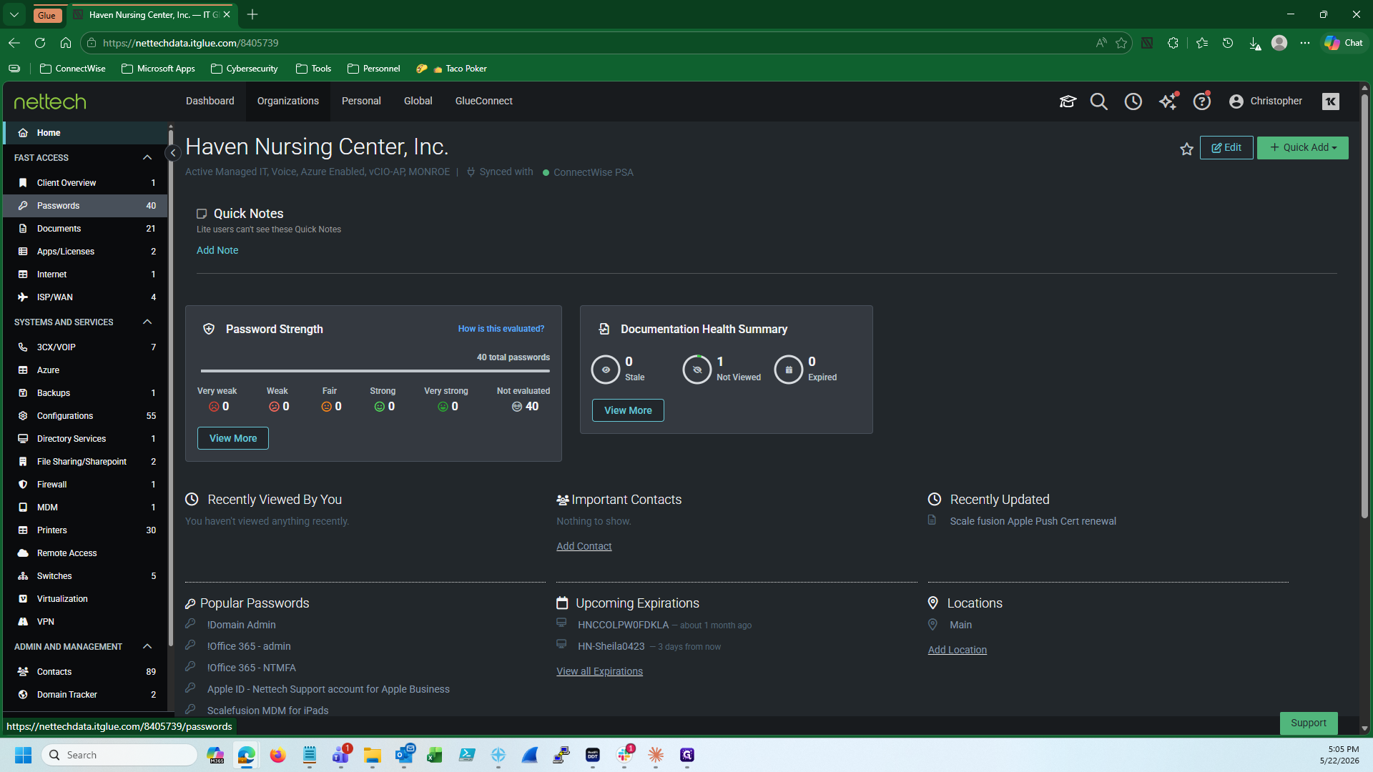The image size is (1373, 772).
Task: Open File Explorer from the taskbar
Action: pyautogui.click(x=372, y=756)
